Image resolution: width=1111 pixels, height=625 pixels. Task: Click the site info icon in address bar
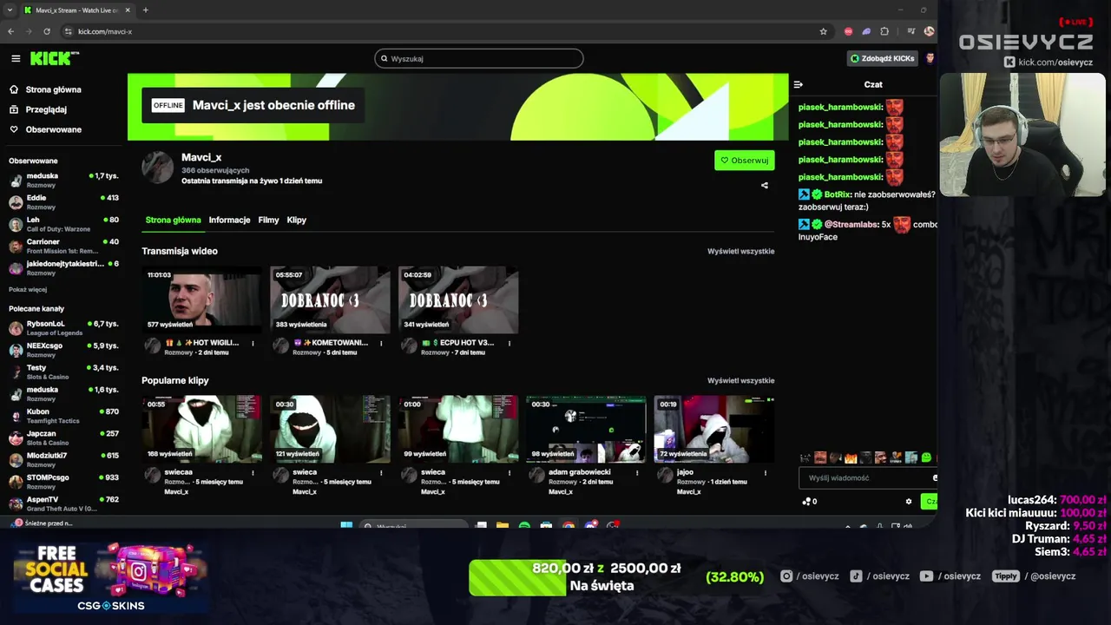pyautogui.click(x=69, y=31)
